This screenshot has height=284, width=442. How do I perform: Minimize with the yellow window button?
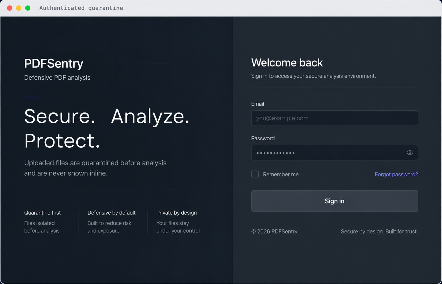tap(19, 8)
